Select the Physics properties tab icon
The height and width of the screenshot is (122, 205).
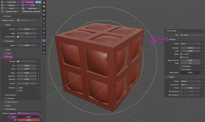click(x=44, y=41)
